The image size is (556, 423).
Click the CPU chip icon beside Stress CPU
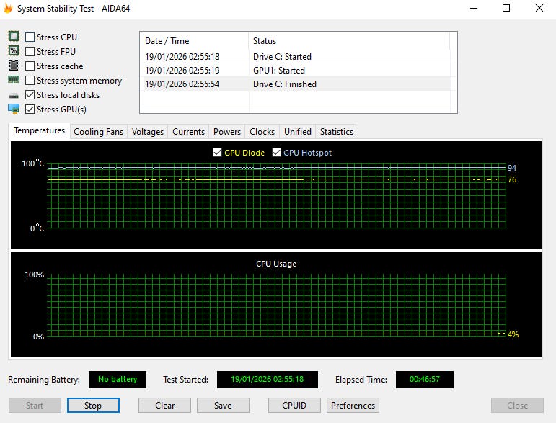(14, 36)
